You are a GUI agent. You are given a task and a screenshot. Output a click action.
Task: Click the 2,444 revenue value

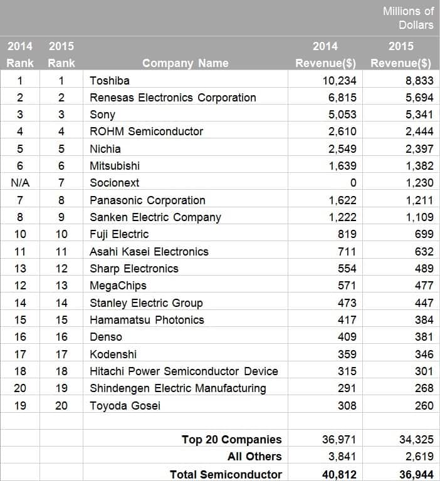coord(419,132)
